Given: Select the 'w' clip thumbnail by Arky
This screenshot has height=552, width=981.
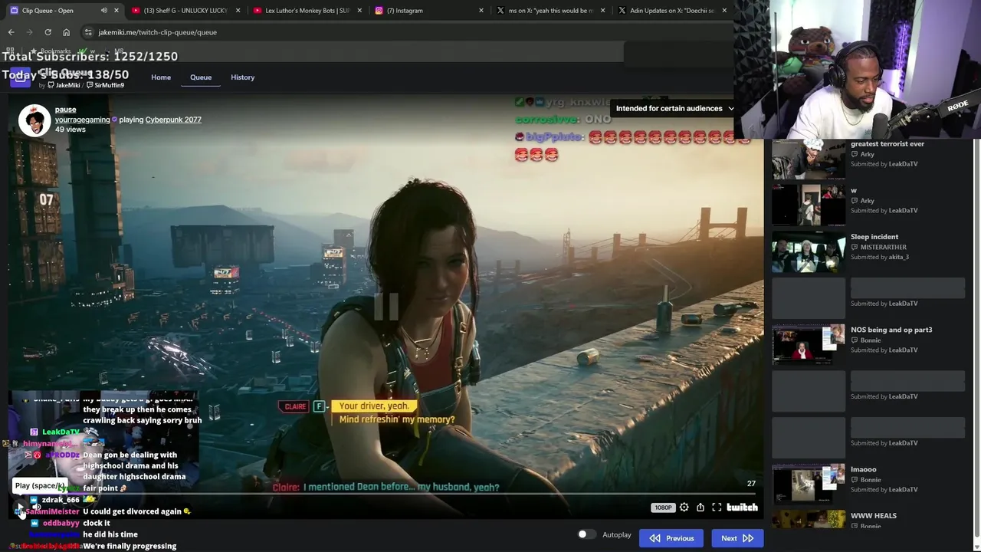Looking at the screenshot, I should point(809,205).
